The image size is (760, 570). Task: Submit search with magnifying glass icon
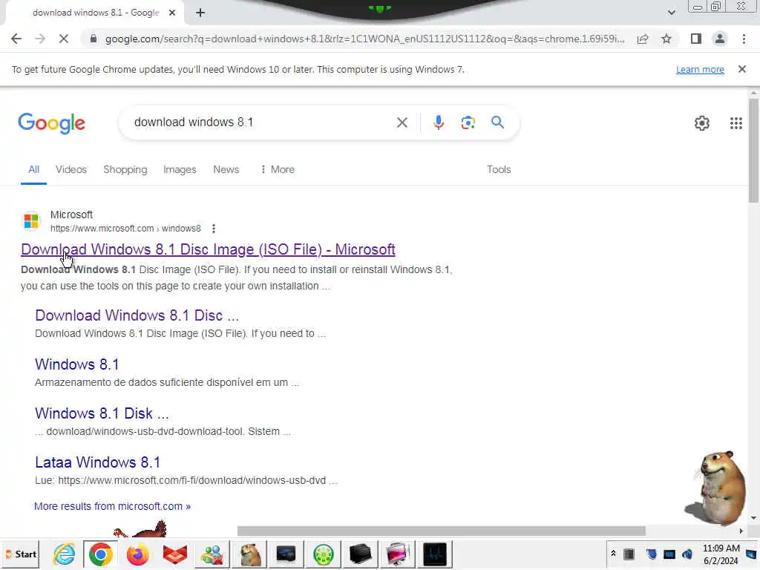pos(497,122)
